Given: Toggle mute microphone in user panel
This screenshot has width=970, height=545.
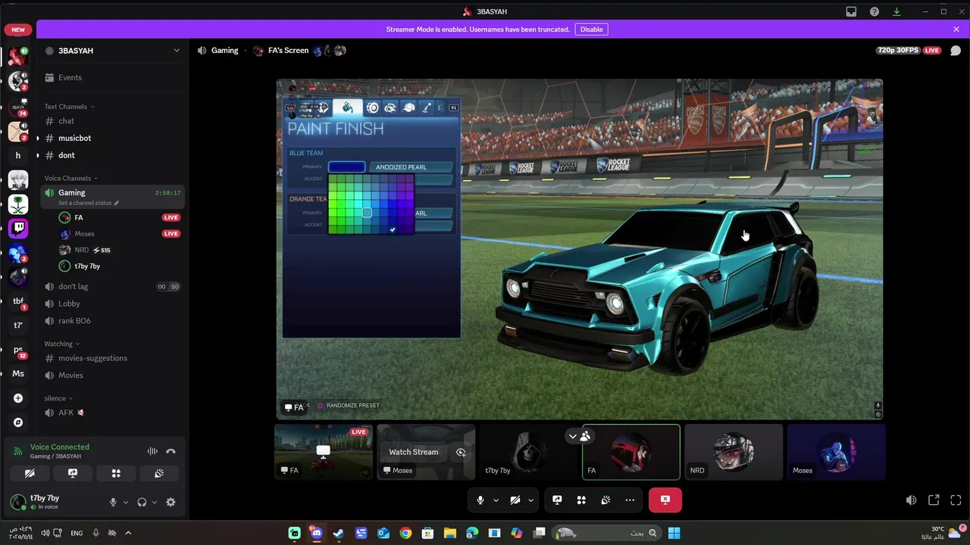Looking at the screenshot, I should 113,502.
